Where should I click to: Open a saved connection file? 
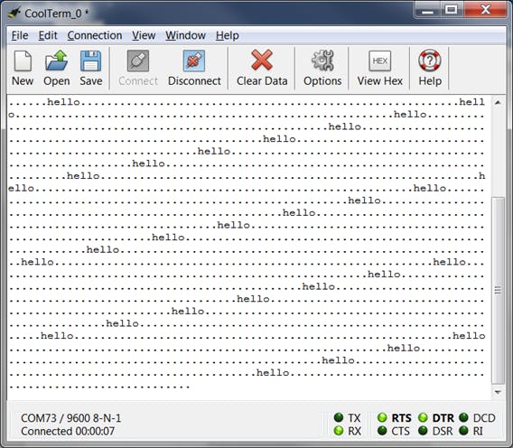pyautogui.click(x=57, y=69)
